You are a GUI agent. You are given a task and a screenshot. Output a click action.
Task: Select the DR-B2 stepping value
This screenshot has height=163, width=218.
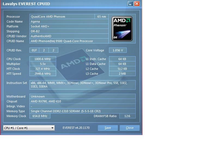coord(69,31)
